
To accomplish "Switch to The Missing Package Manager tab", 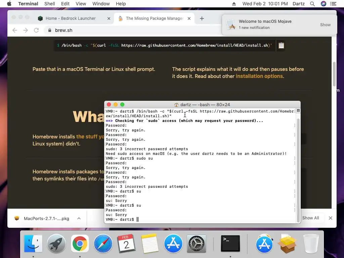I will (x=154, y=18).
